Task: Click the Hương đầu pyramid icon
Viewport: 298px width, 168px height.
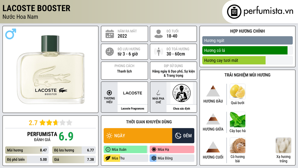Action: pos(213,91)
